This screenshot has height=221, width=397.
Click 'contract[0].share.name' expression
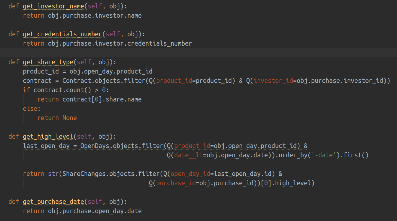(x=102, y=99)
